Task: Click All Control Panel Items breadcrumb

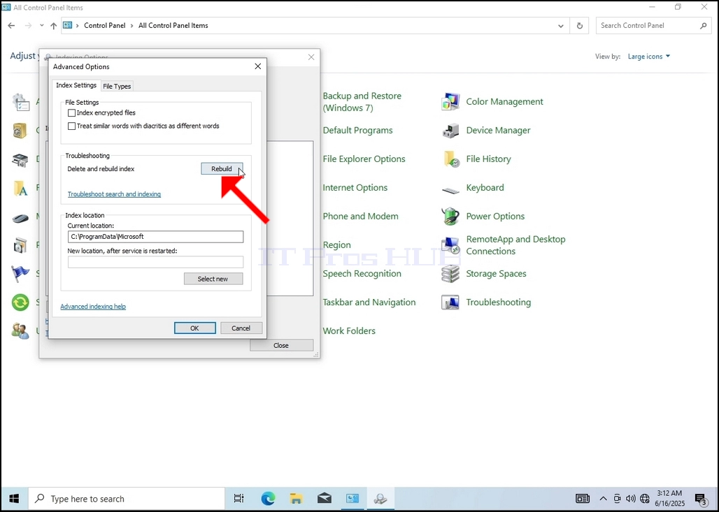Action: [173, 26]
